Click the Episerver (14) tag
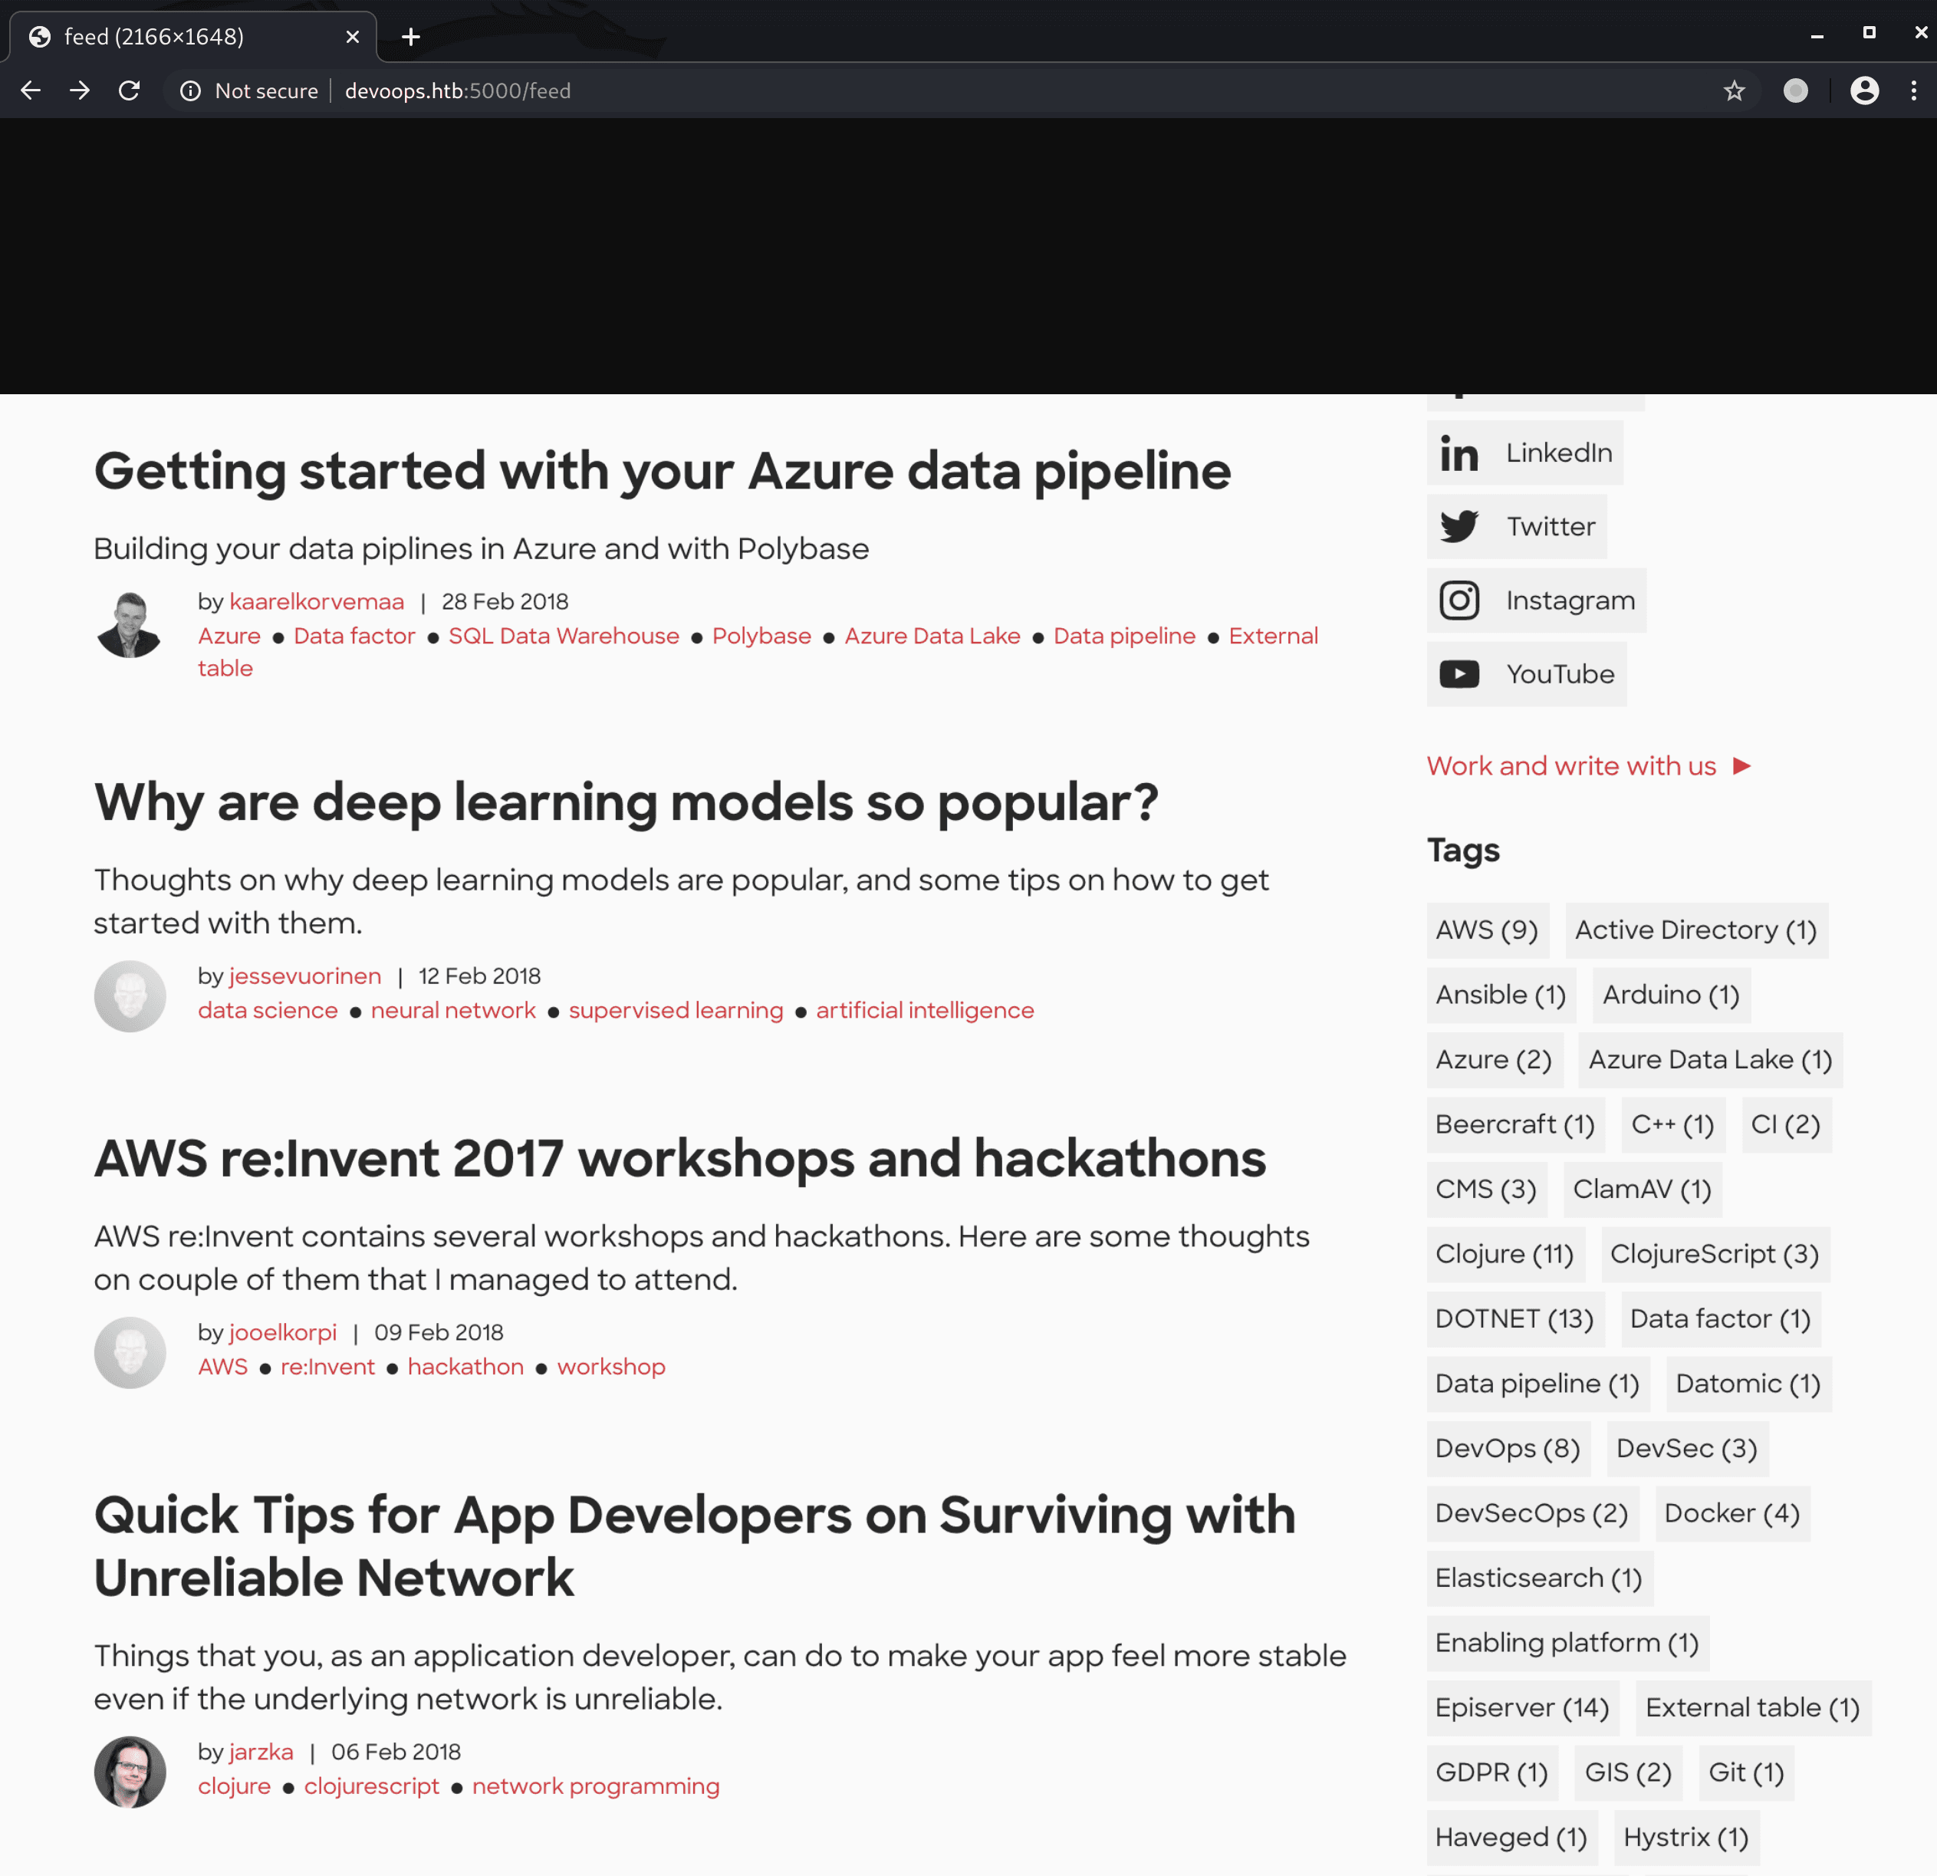This screenshot has height=1876, width=1937. (1522, 1708)
